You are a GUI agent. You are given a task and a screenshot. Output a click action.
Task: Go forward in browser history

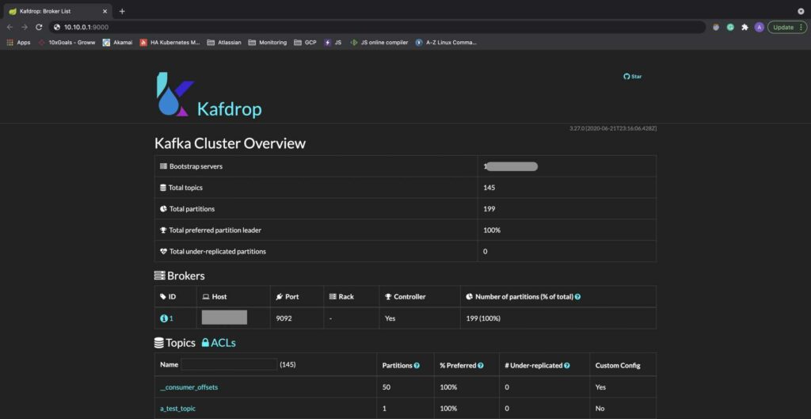pos(25,27)
